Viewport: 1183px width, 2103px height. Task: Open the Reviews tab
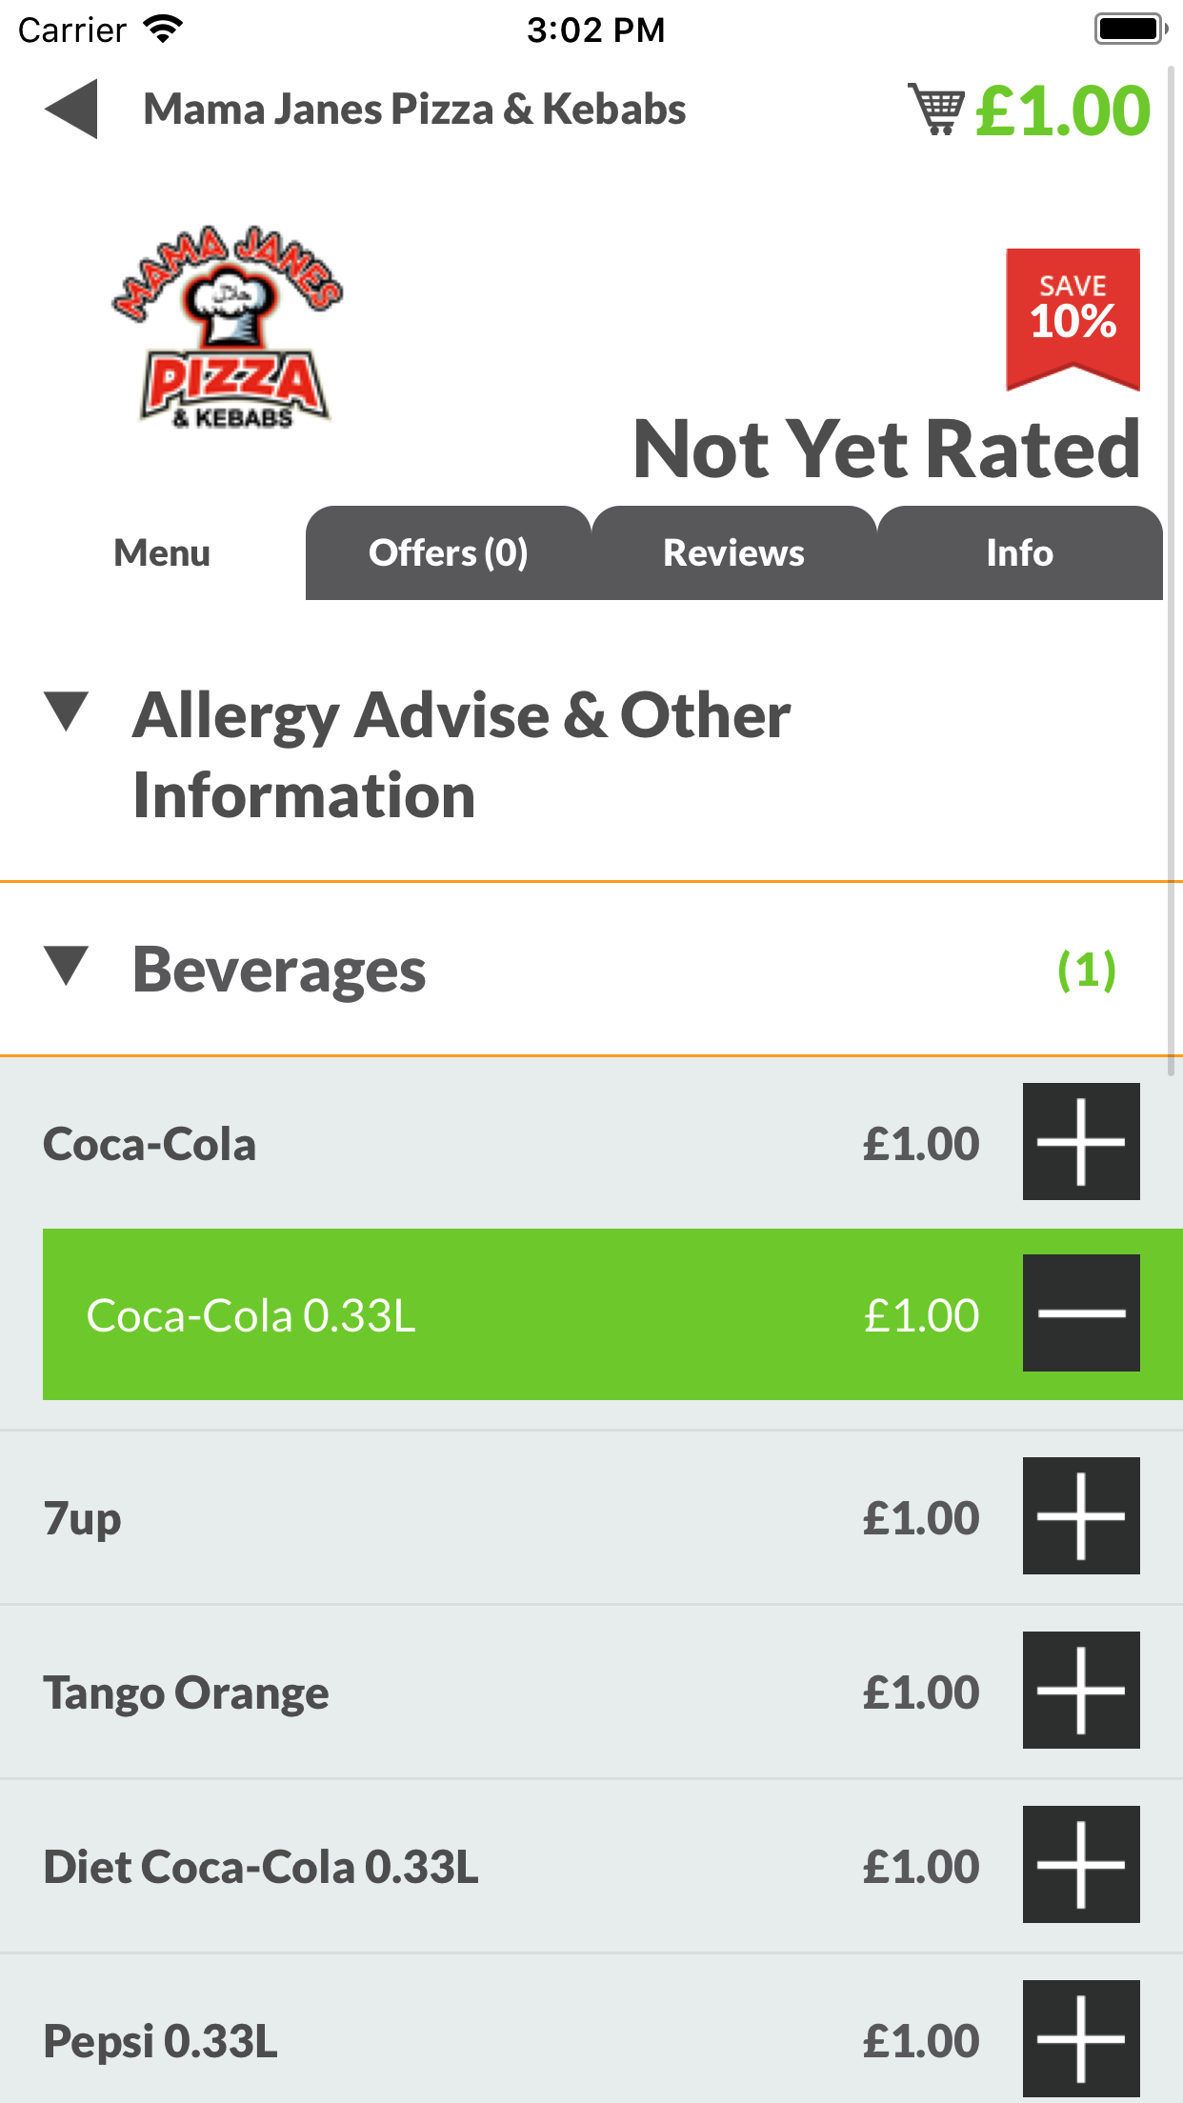(733, 553)
